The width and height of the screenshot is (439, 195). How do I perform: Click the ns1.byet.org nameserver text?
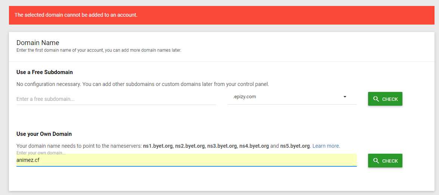click(158, 146)
